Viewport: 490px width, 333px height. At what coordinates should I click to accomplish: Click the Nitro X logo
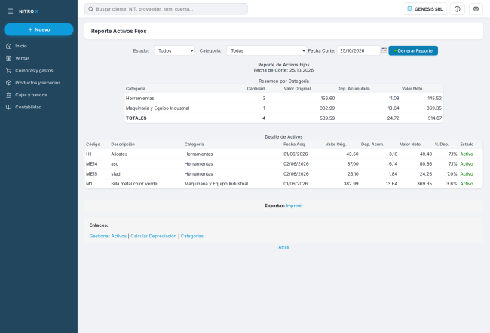pyautogui.click(x=29, y=11)
